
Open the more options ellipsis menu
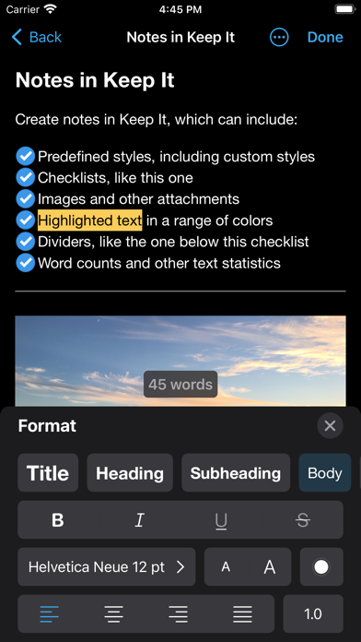point(279,37)
